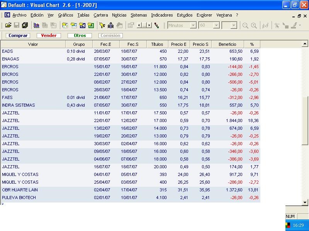Click the hierarchy network toolbar icon
The image size is (309, 231).
click(110, 25)
